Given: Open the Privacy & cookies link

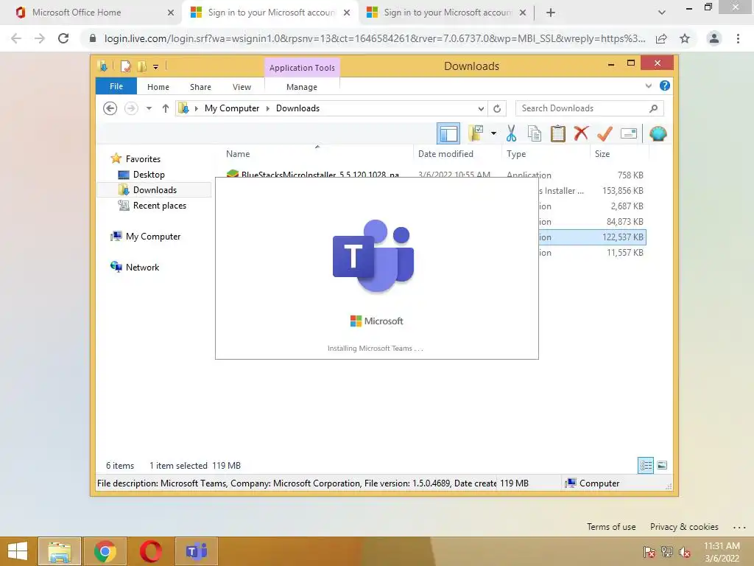Looking at the screenshot, I should pyautogui.click(x=684, y=526).
